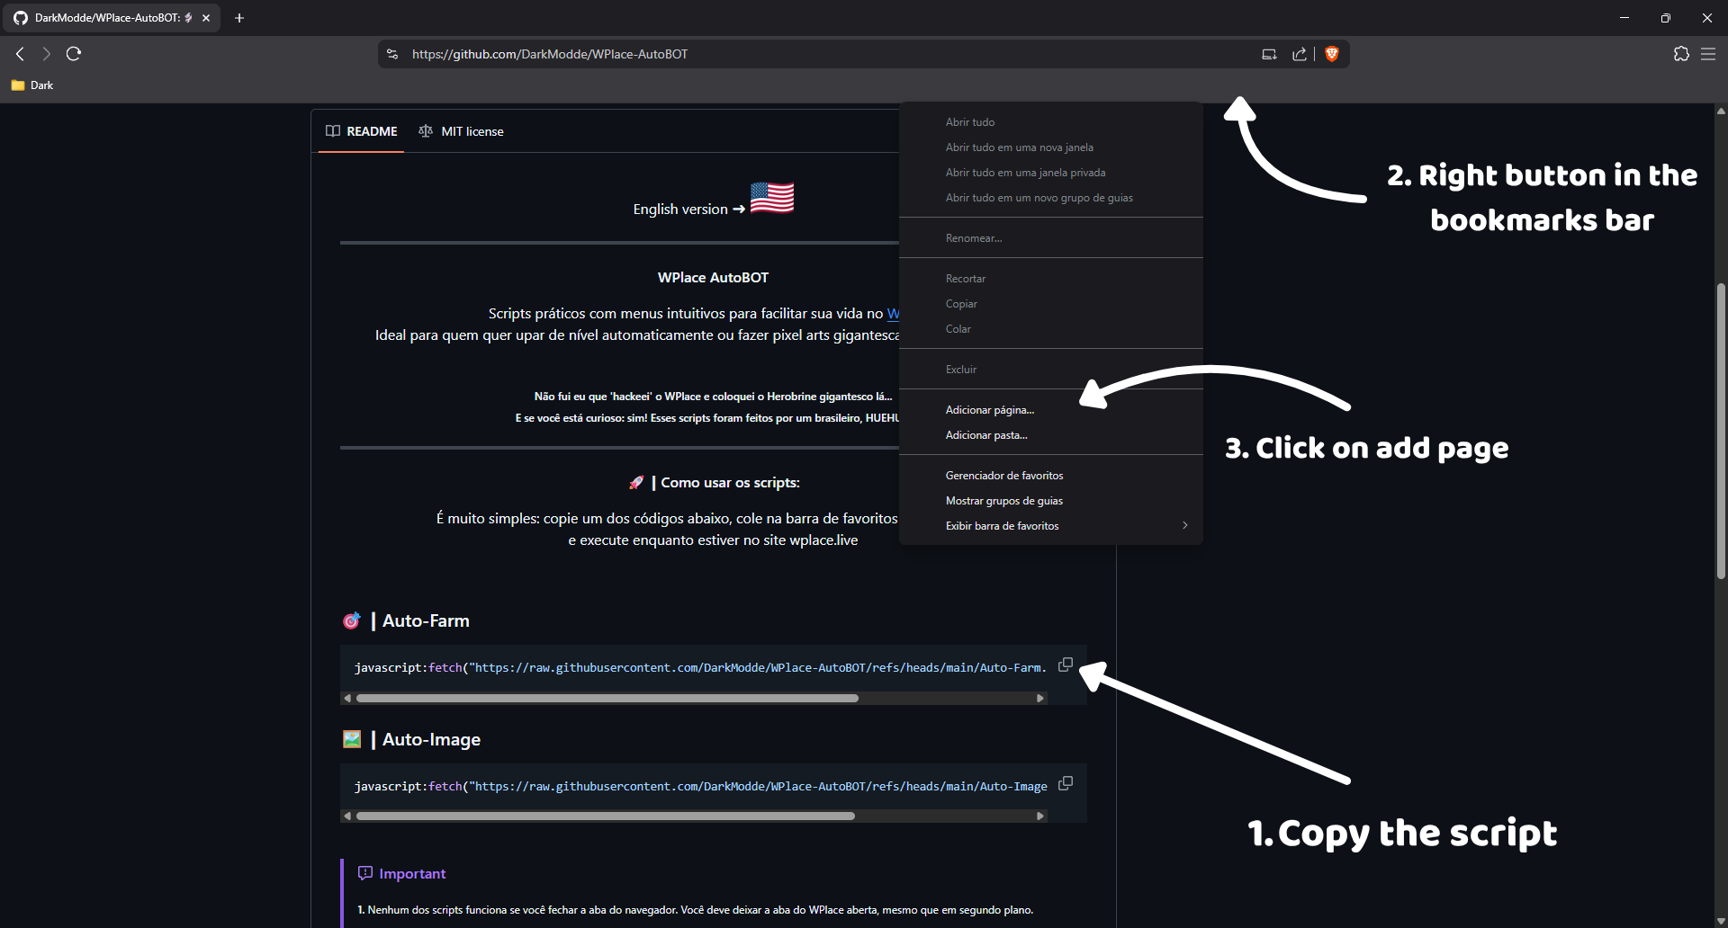Select 'Recortar' menu entry
The width and height of the screenshot is (1728, 928).
(x=1051, y=279)
